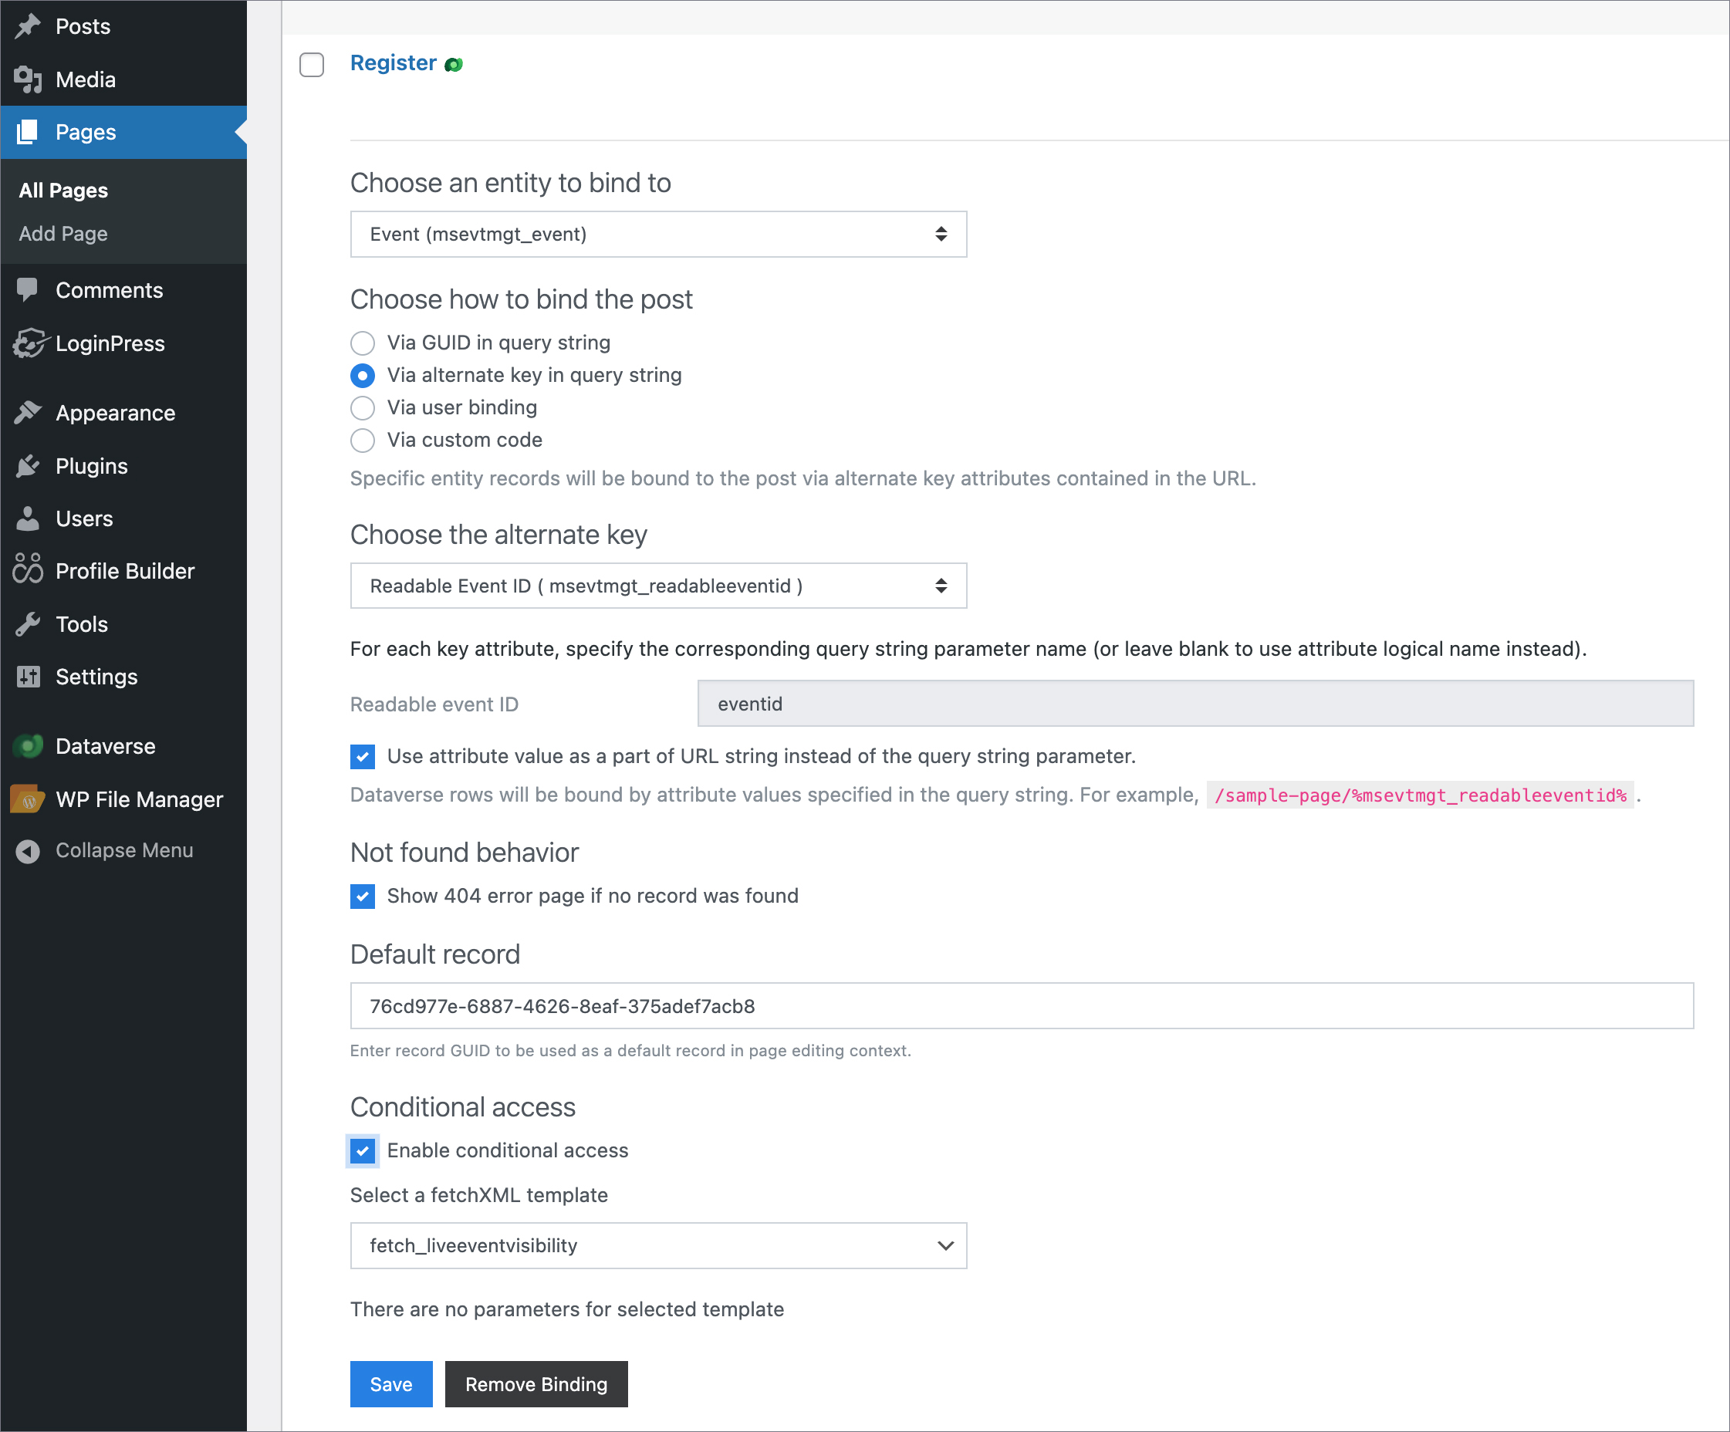Open the Appearance menu label
Viewport: 1730px width, 1432px height.
click(115, 413)
